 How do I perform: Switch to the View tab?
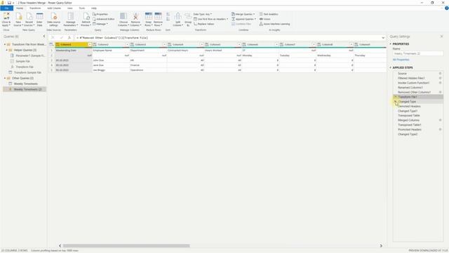click(70, 8)
